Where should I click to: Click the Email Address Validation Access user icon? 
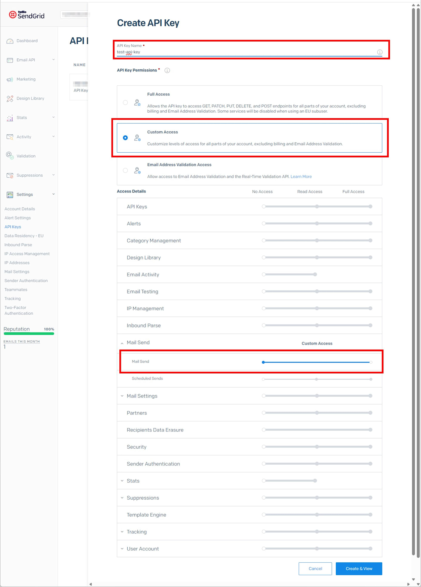pos(137,171)
